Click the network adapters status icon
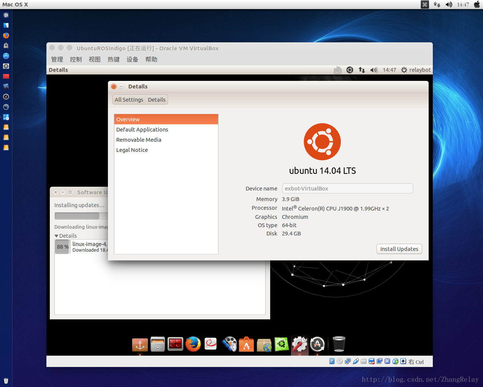483x387 pixels. click(x=348, y=361)
